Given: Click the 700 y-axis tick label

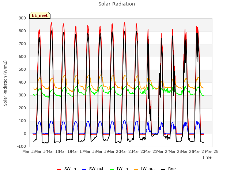Looking at the screenshot, I should (22, 44).
